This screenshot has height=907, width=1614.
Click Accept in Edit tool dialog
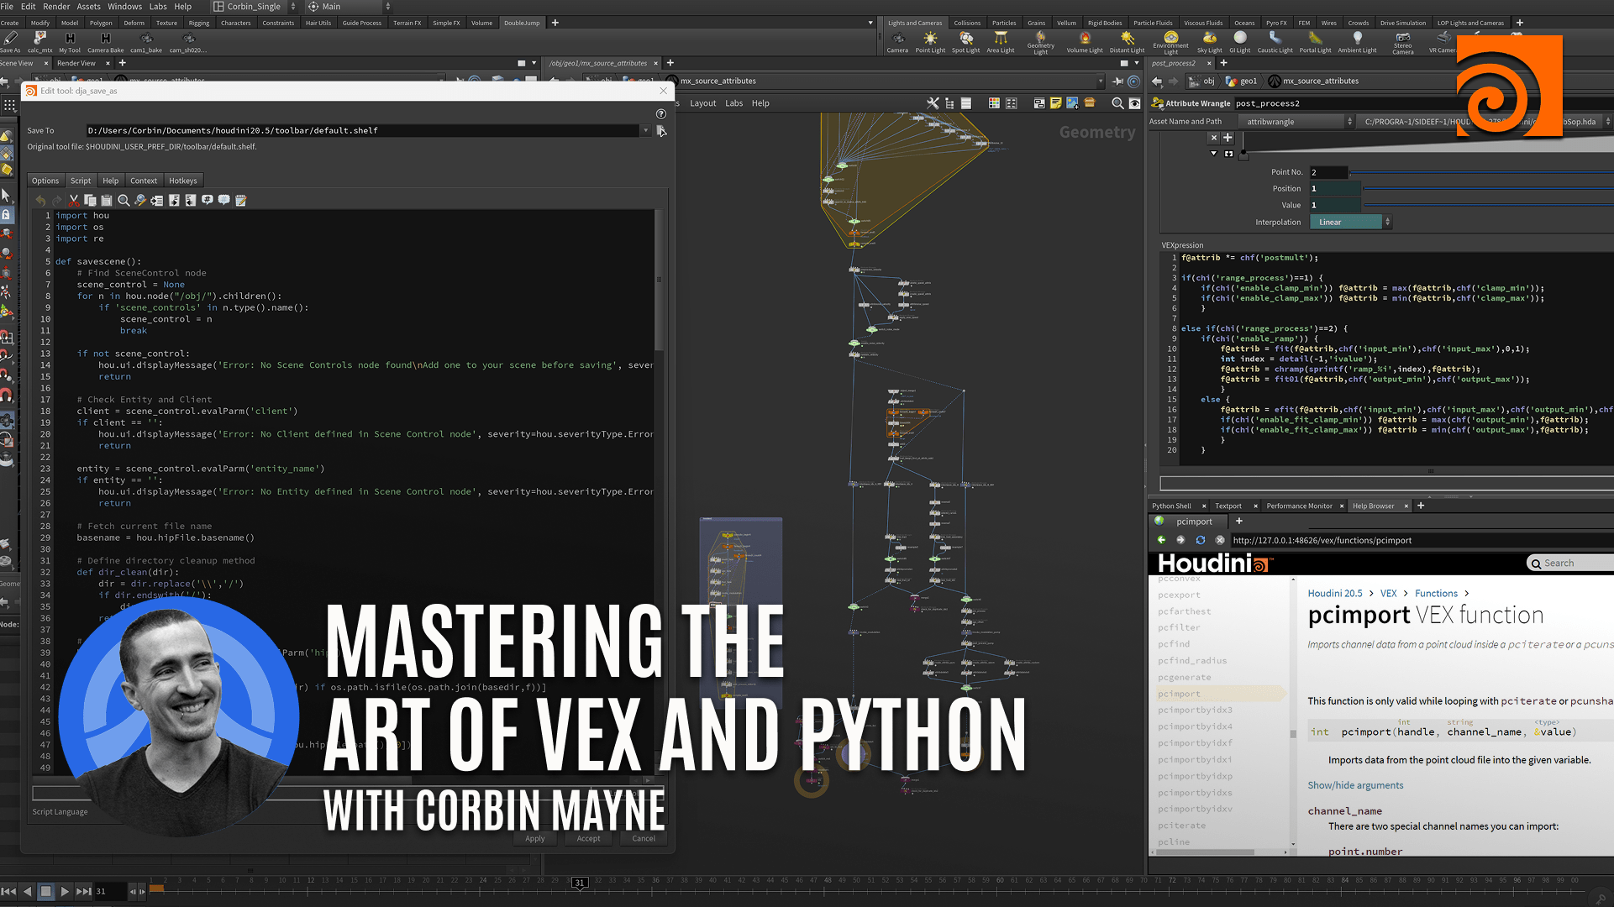click(588, 838)
